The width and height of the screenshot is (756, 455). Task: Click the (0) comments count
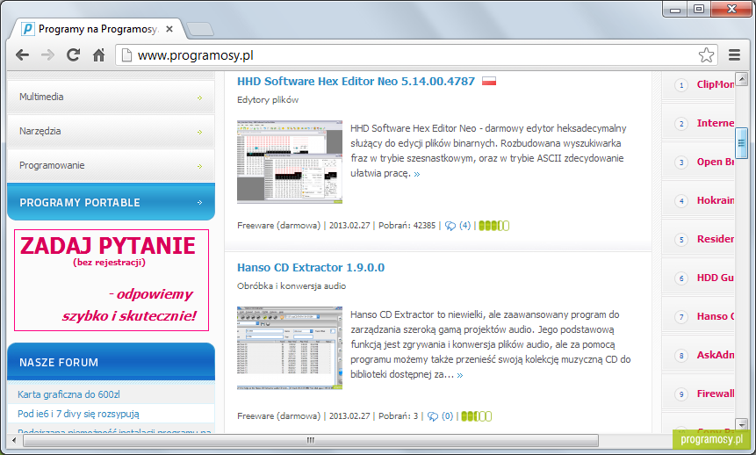[x=448, y=416]
